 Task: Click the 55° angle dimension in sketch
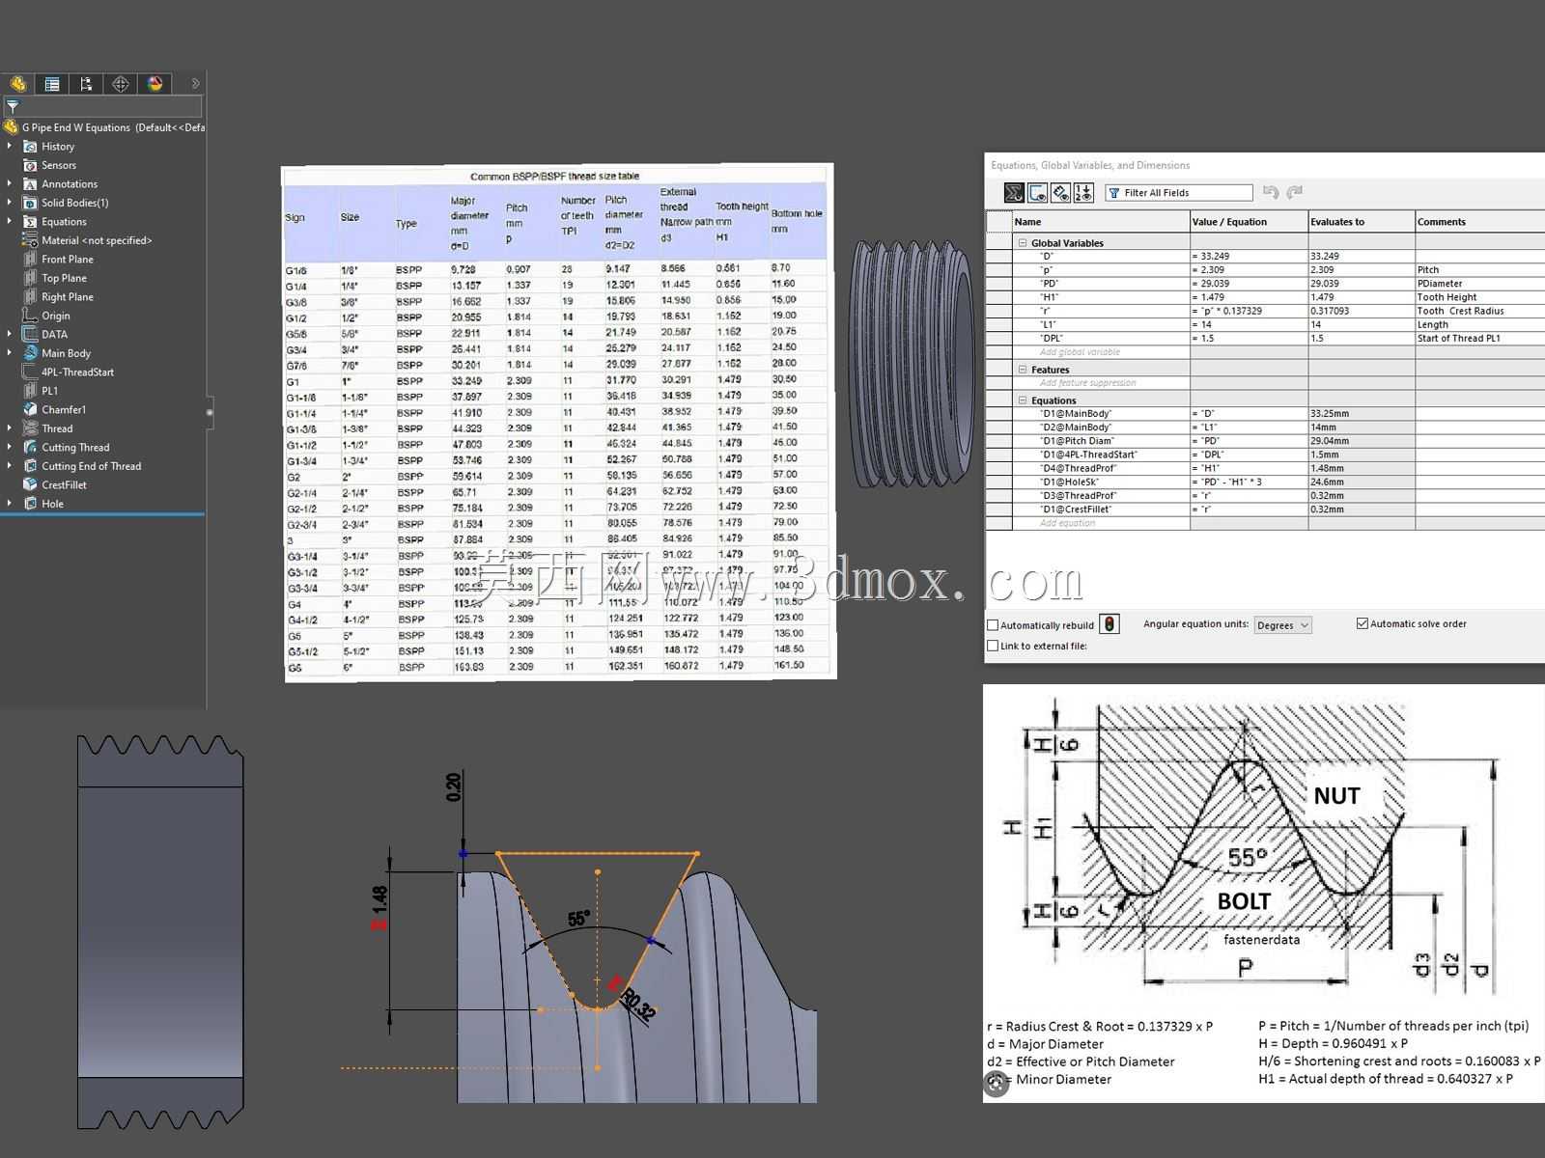(x=578, y=919)
